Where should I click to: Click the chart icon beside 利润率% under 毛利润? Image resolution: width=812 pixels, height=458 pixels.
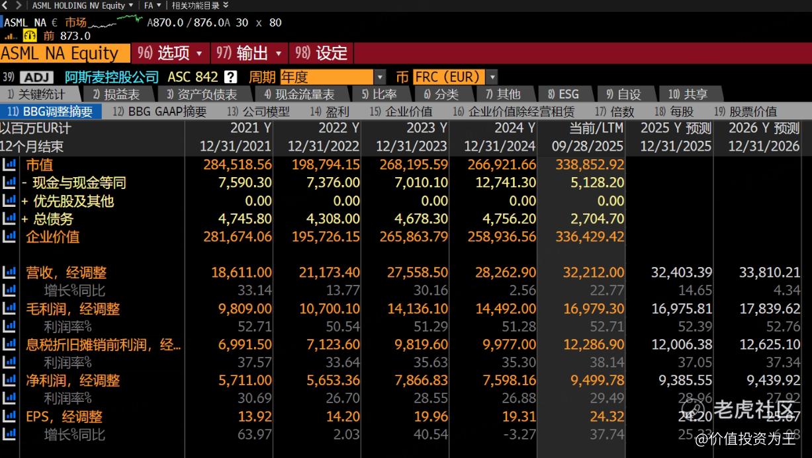pyautogui.click(x=9, y=326)
